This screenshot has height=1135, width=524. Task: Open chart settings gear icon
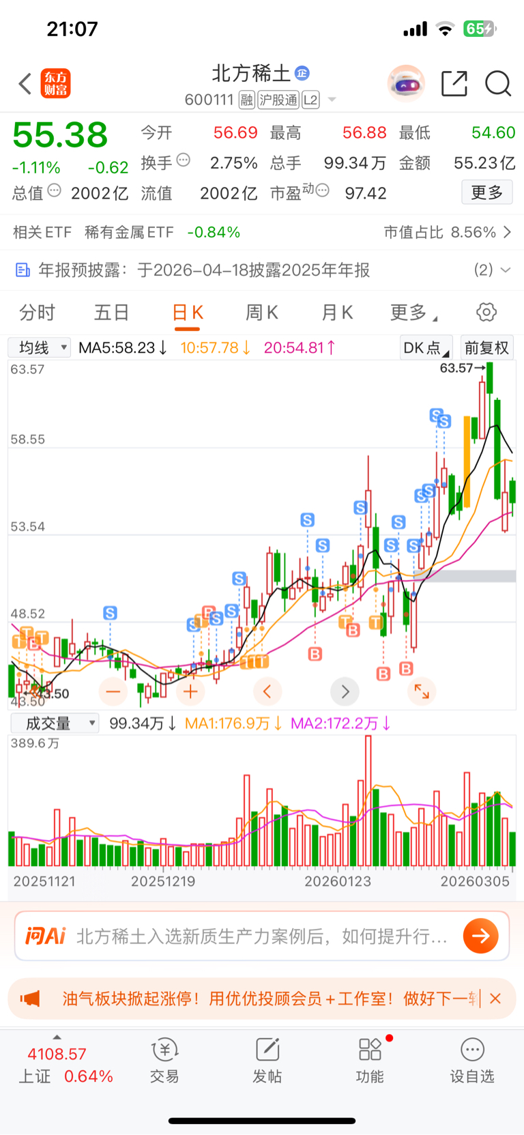click(486, 313)
